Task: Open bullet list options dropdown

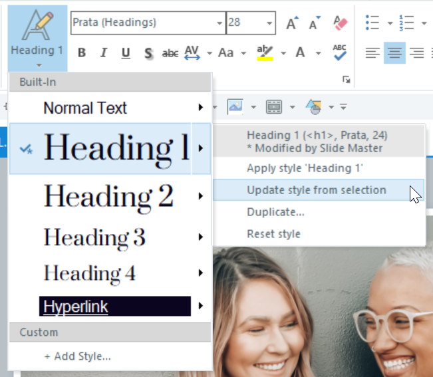Action: tap(390, 23)
